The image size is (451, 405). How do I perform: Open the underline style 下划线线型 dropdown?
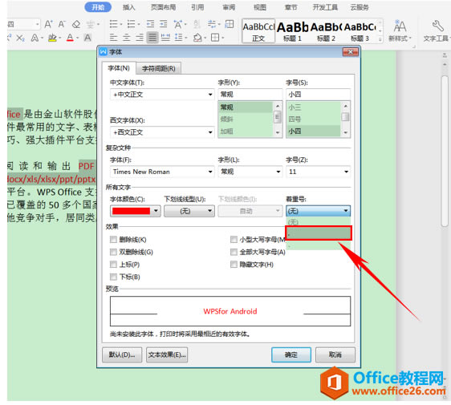click(x=189, y=211)
